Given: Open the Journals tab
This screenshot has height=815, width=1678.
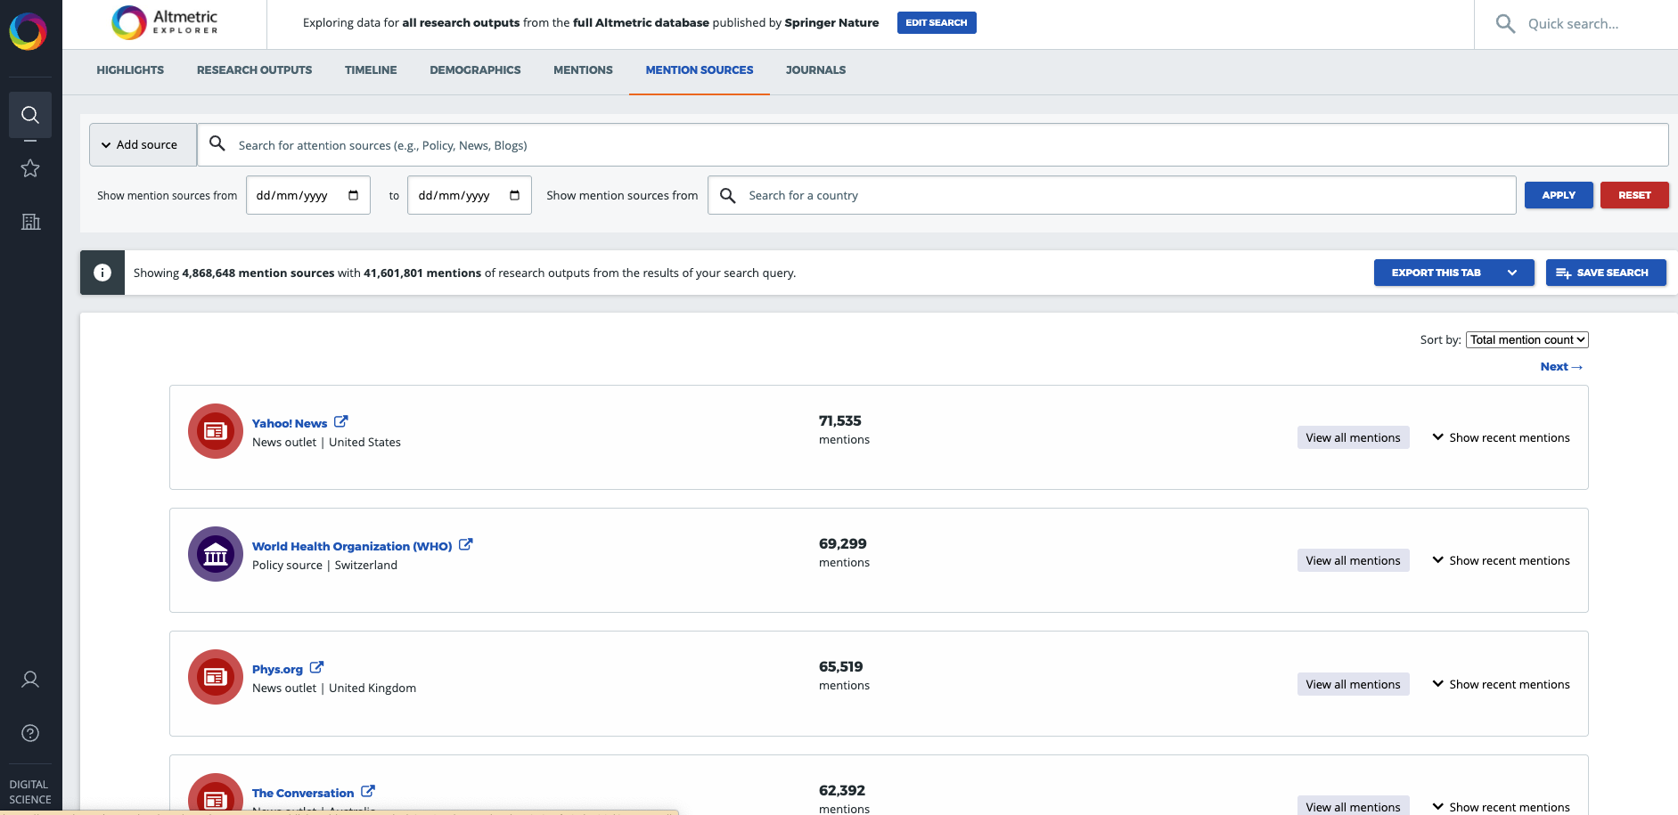Looking at the screenshot, I should [814, 69].
